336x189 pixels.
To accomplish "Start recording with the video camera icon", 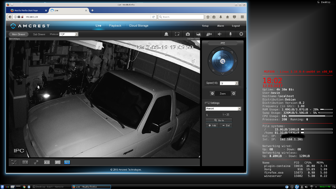I will click(x=209, y=34).
